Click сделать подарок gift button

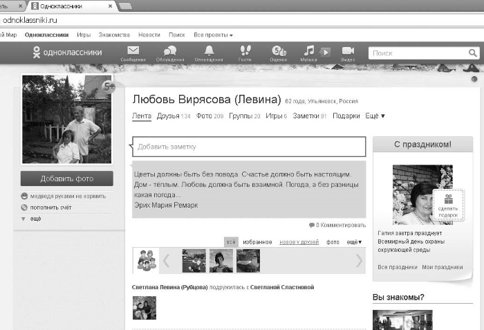click(448, 208)
